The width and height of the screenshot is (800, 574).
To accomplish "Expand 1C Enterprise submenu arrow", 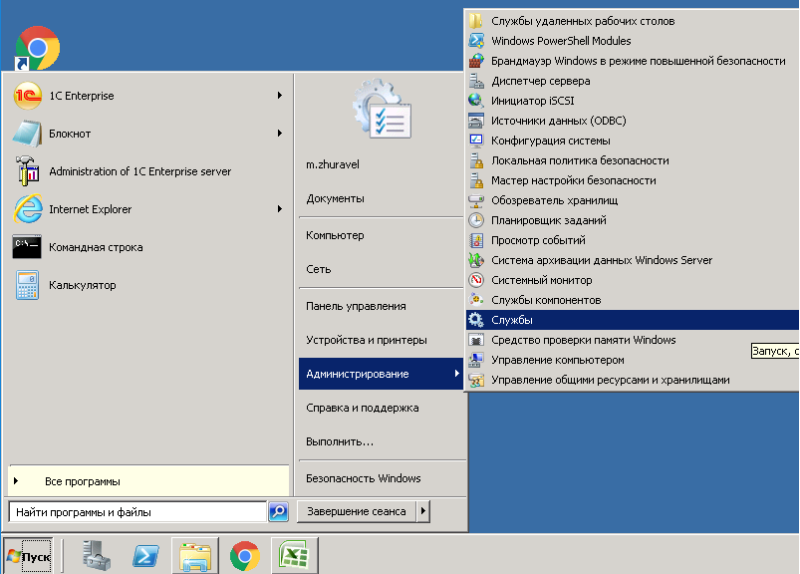I will click(280, 96).
